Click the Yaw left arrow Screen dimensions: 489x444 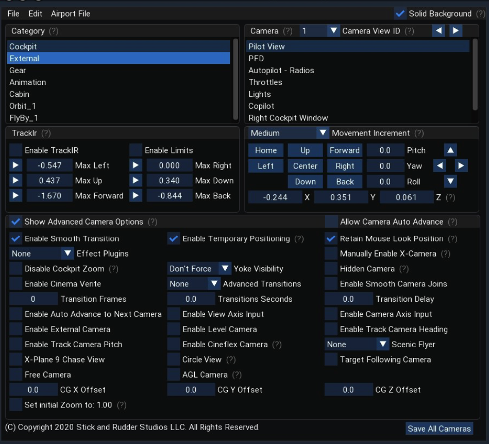point(439,166)
